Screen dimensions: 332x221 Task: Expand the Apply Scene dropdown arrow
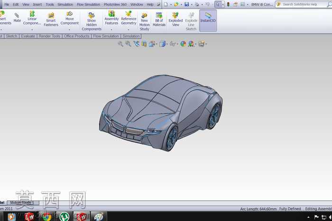tap(195, 44)
